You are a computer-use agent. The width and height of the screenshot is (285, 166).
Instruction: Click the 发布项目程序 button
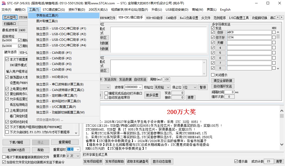pos(93,161)
